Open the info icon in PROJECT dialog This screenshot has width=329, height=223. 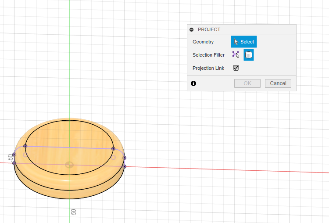click(193, 83)
